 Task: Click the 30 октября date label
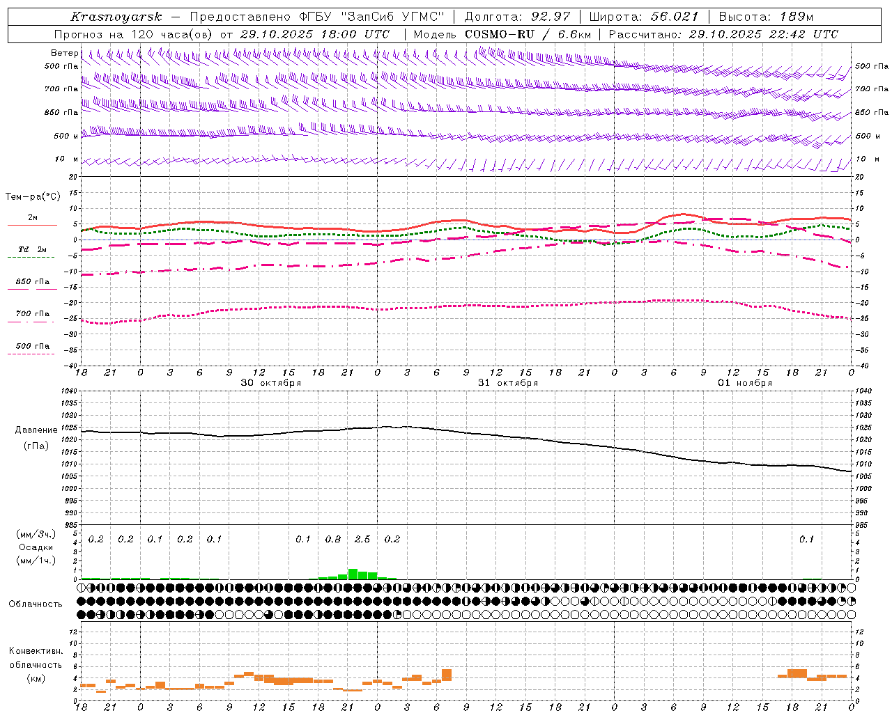click(271, 383)
